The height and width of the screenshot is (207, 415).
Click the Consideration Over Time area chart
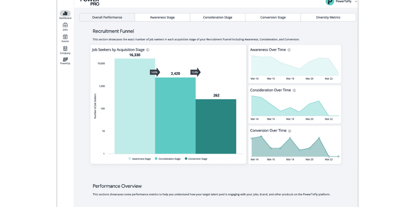(x=295, y=106)
